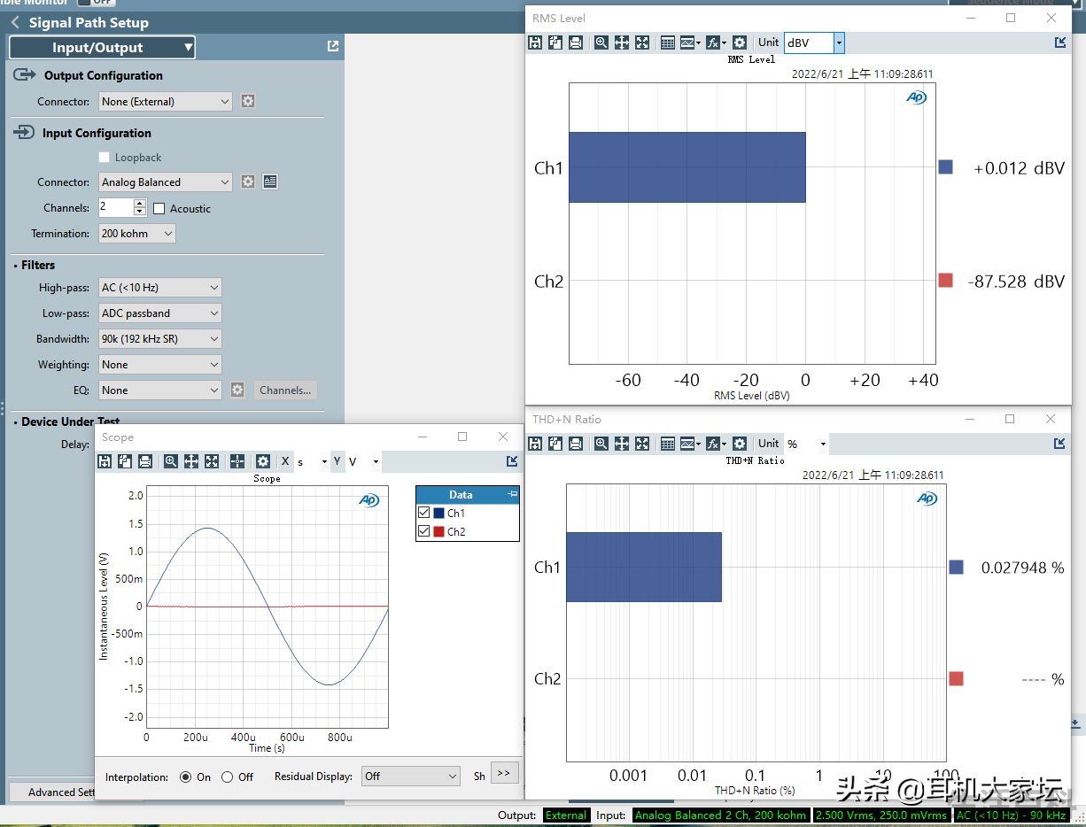Open the THD+N Ratio settings gear
Image resolution: width=1086 pixels, height=827 pixels.
point(740,444)
